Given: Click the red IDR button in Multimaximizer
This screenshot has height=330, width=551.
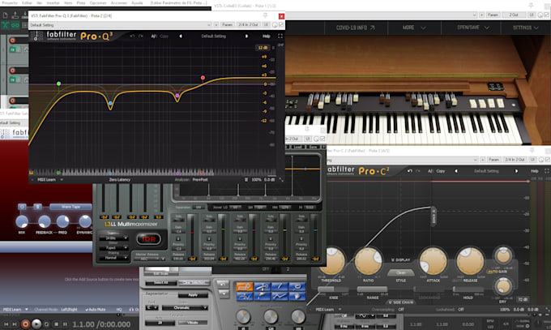Looking at the screenshot, I should [148, 239].
